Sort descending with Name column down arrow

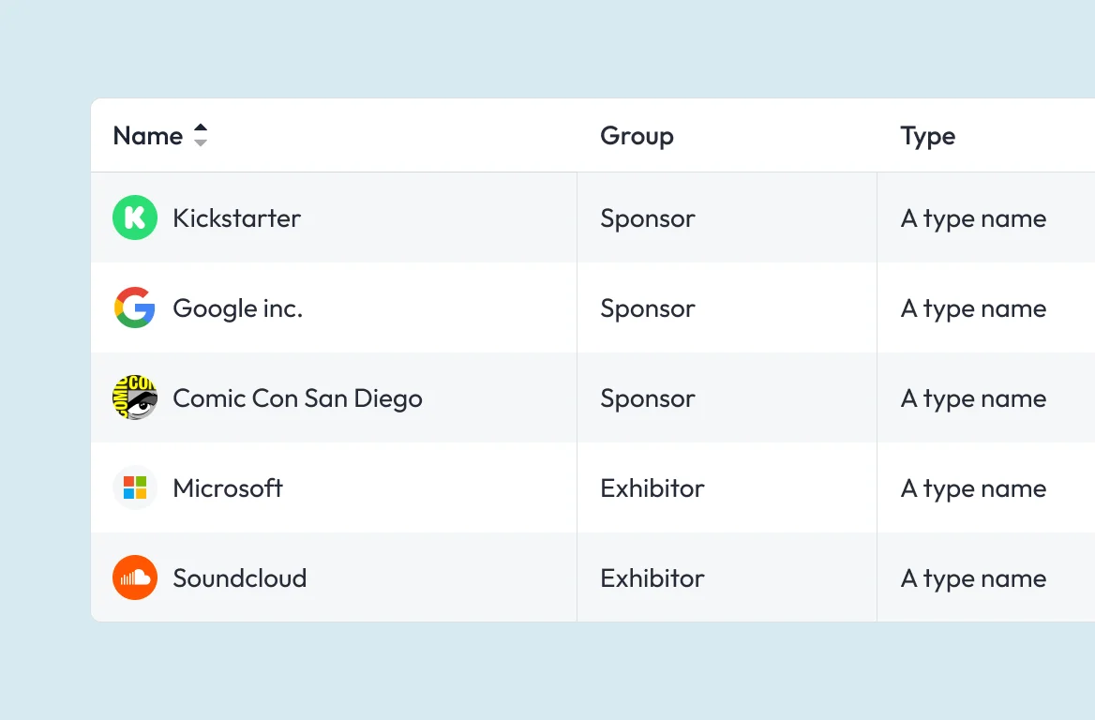(x=201, y=142)
